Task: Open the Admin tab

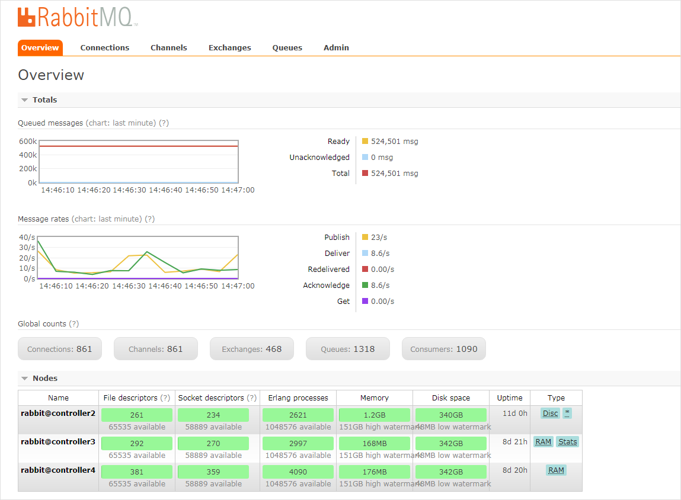Action: 336,48
